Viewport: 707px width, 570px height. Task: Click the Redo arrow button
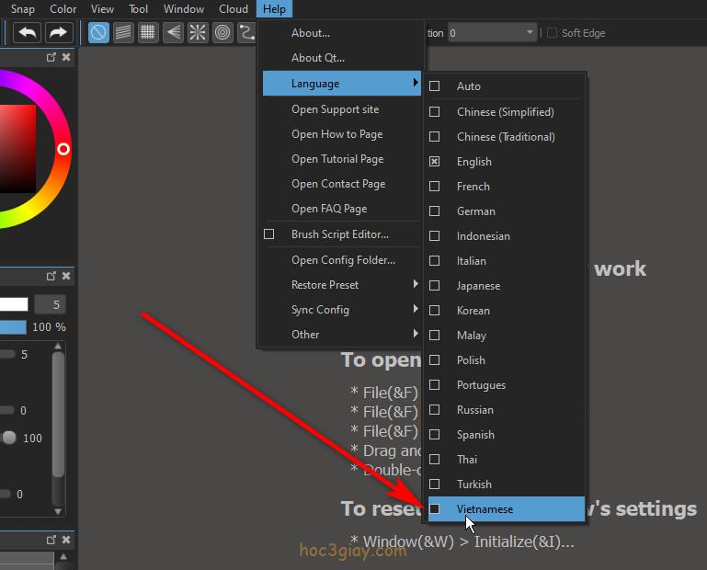pyautogui.click(x=58, y=33)
